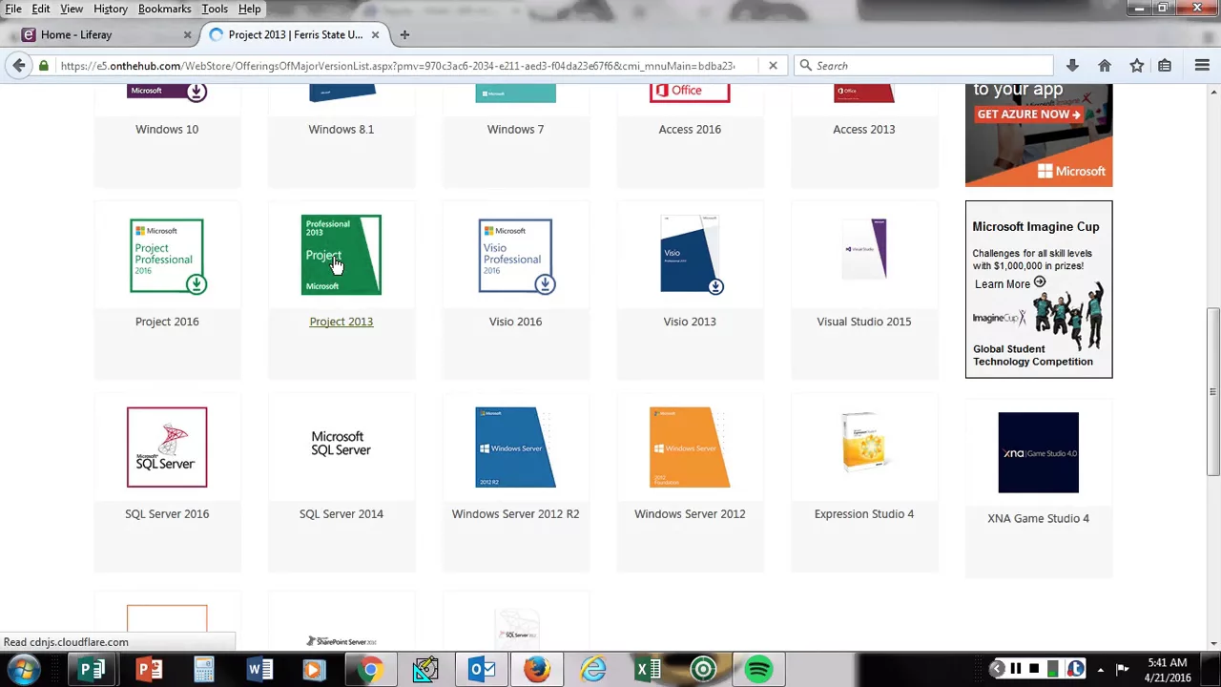
Task: Click the Access 2016 link
Action: point(690,129)
